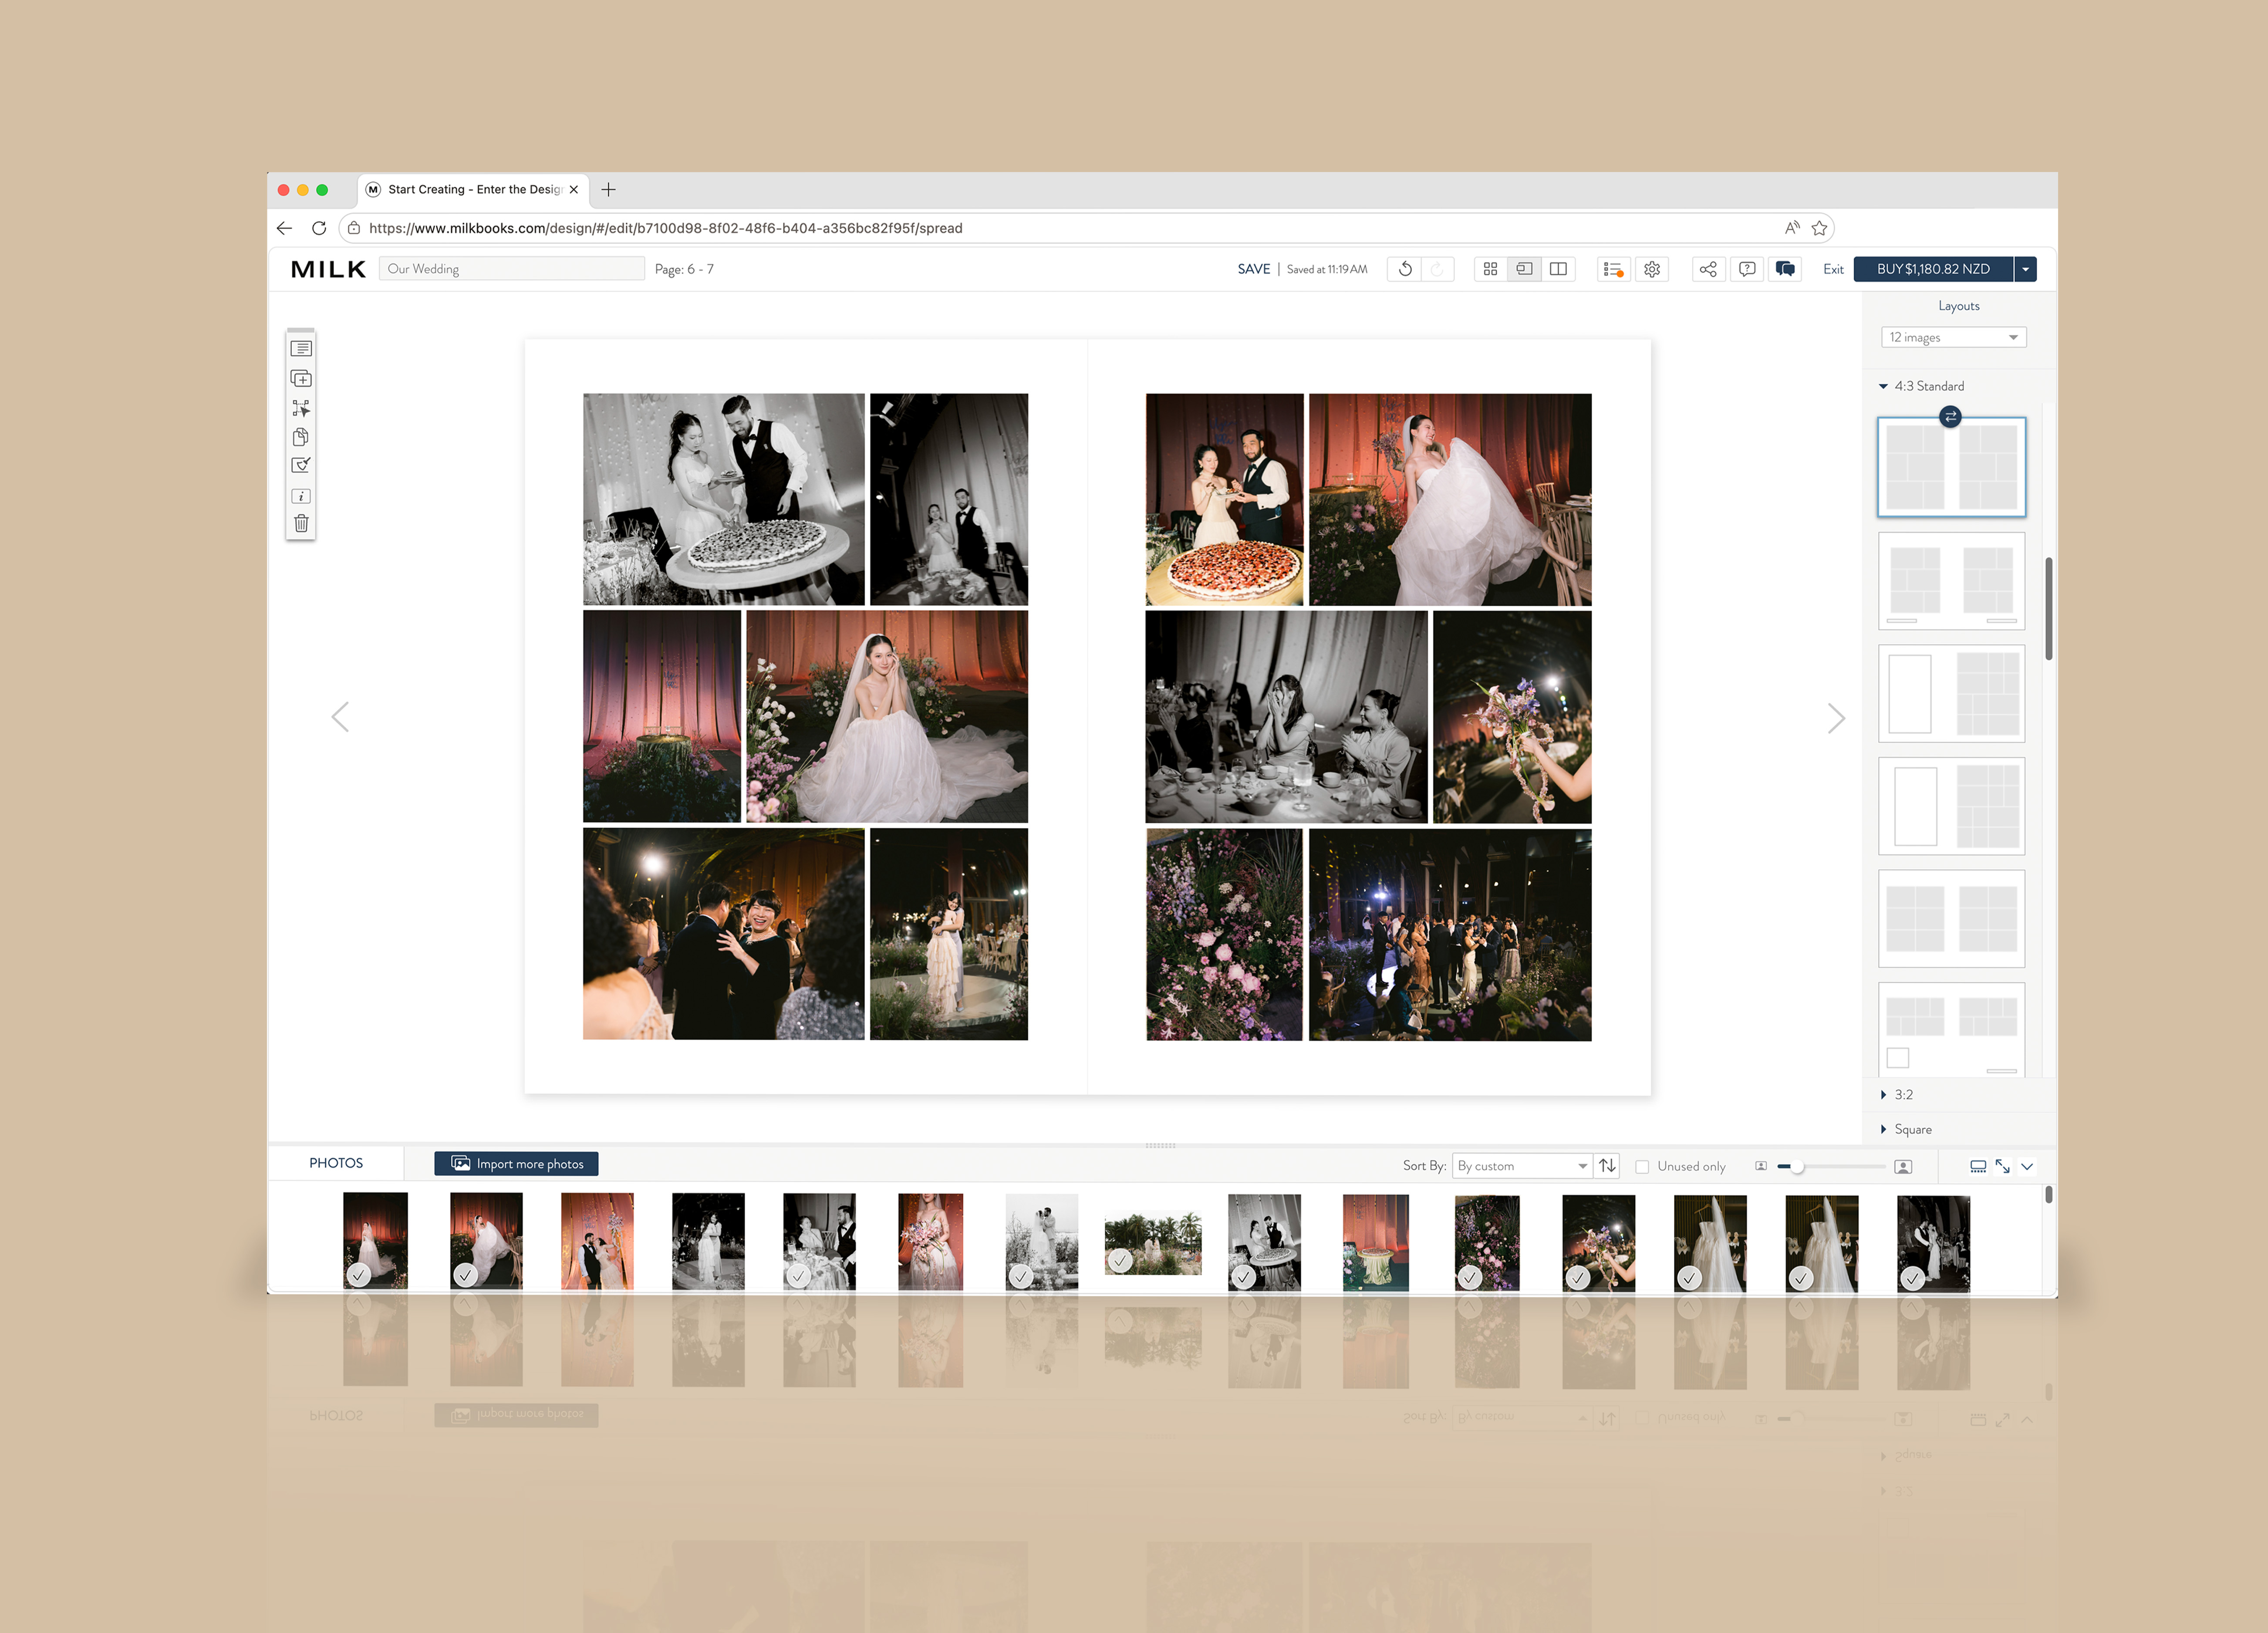This screenshot has height=1633, width=2268.
Task: Select the cake cutting black-and-white photo on page
Action: tap(724, 499)
